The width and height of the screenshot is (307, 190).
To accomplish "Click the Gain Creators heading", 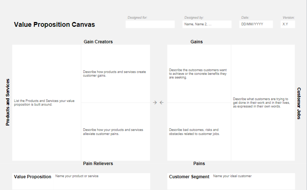I will 98,42.
